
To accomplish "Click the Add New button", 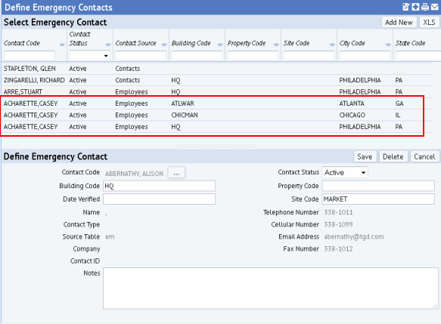I will (399, 22).
